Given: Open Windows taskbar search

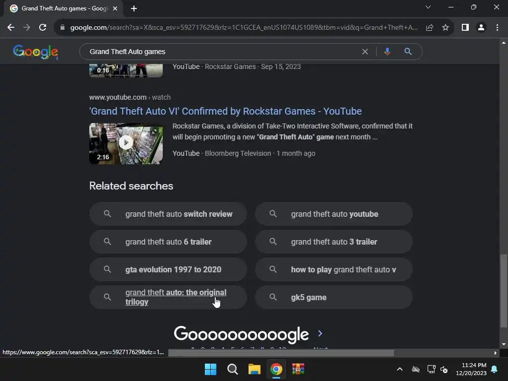Looking at the screenshot, I should (x=232, y=369).
